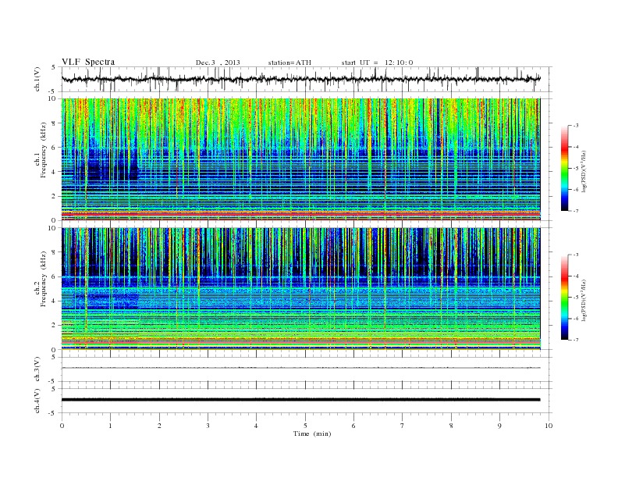Click tick label "4" on the Time axis
This screenshot has height=478, width=618.
click(x=256, y=426)
